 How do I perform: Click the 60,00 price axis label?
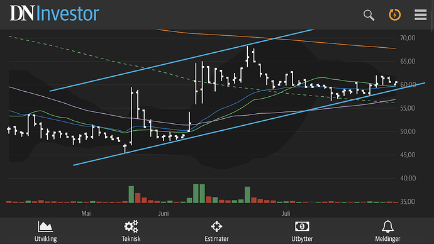(408, 85)
